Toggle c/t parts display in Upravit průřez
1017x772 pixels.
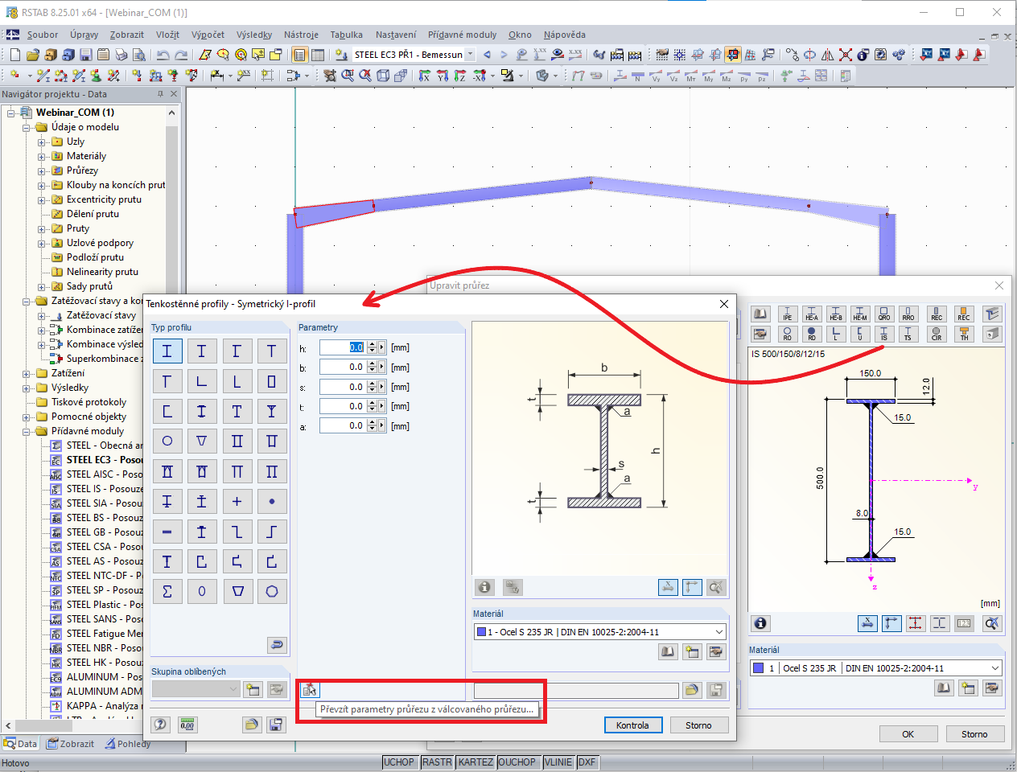(x=940, y=623)
